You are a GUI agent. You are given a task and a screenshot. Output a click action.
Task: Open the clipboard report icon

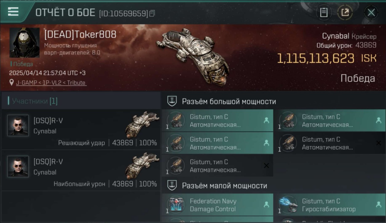[x=324, y=12]
